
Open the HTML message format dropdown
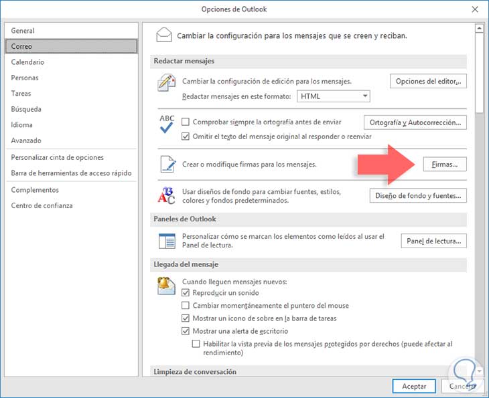334,96
